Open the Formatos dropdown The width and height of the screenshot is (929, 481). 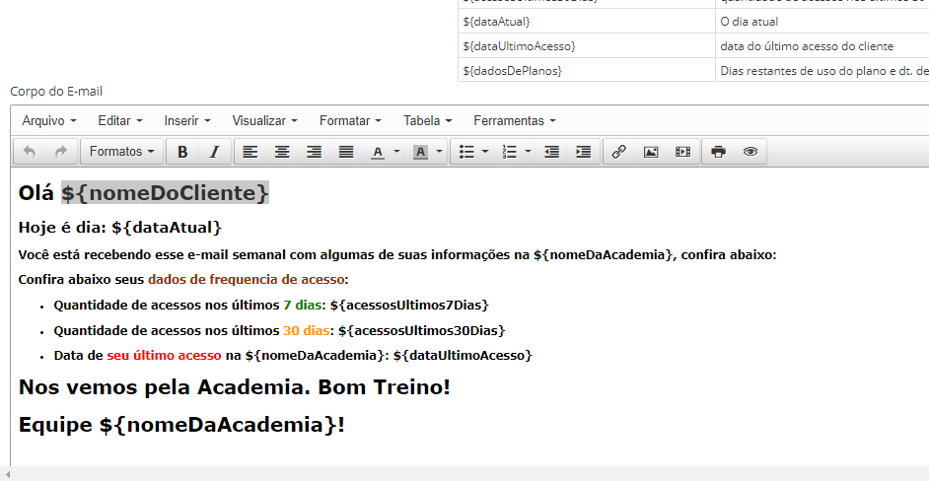pyautogui.click(x=122, y=152)
